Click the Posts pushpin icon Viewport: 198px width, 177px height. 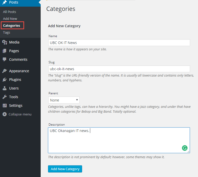pos(5,2)
